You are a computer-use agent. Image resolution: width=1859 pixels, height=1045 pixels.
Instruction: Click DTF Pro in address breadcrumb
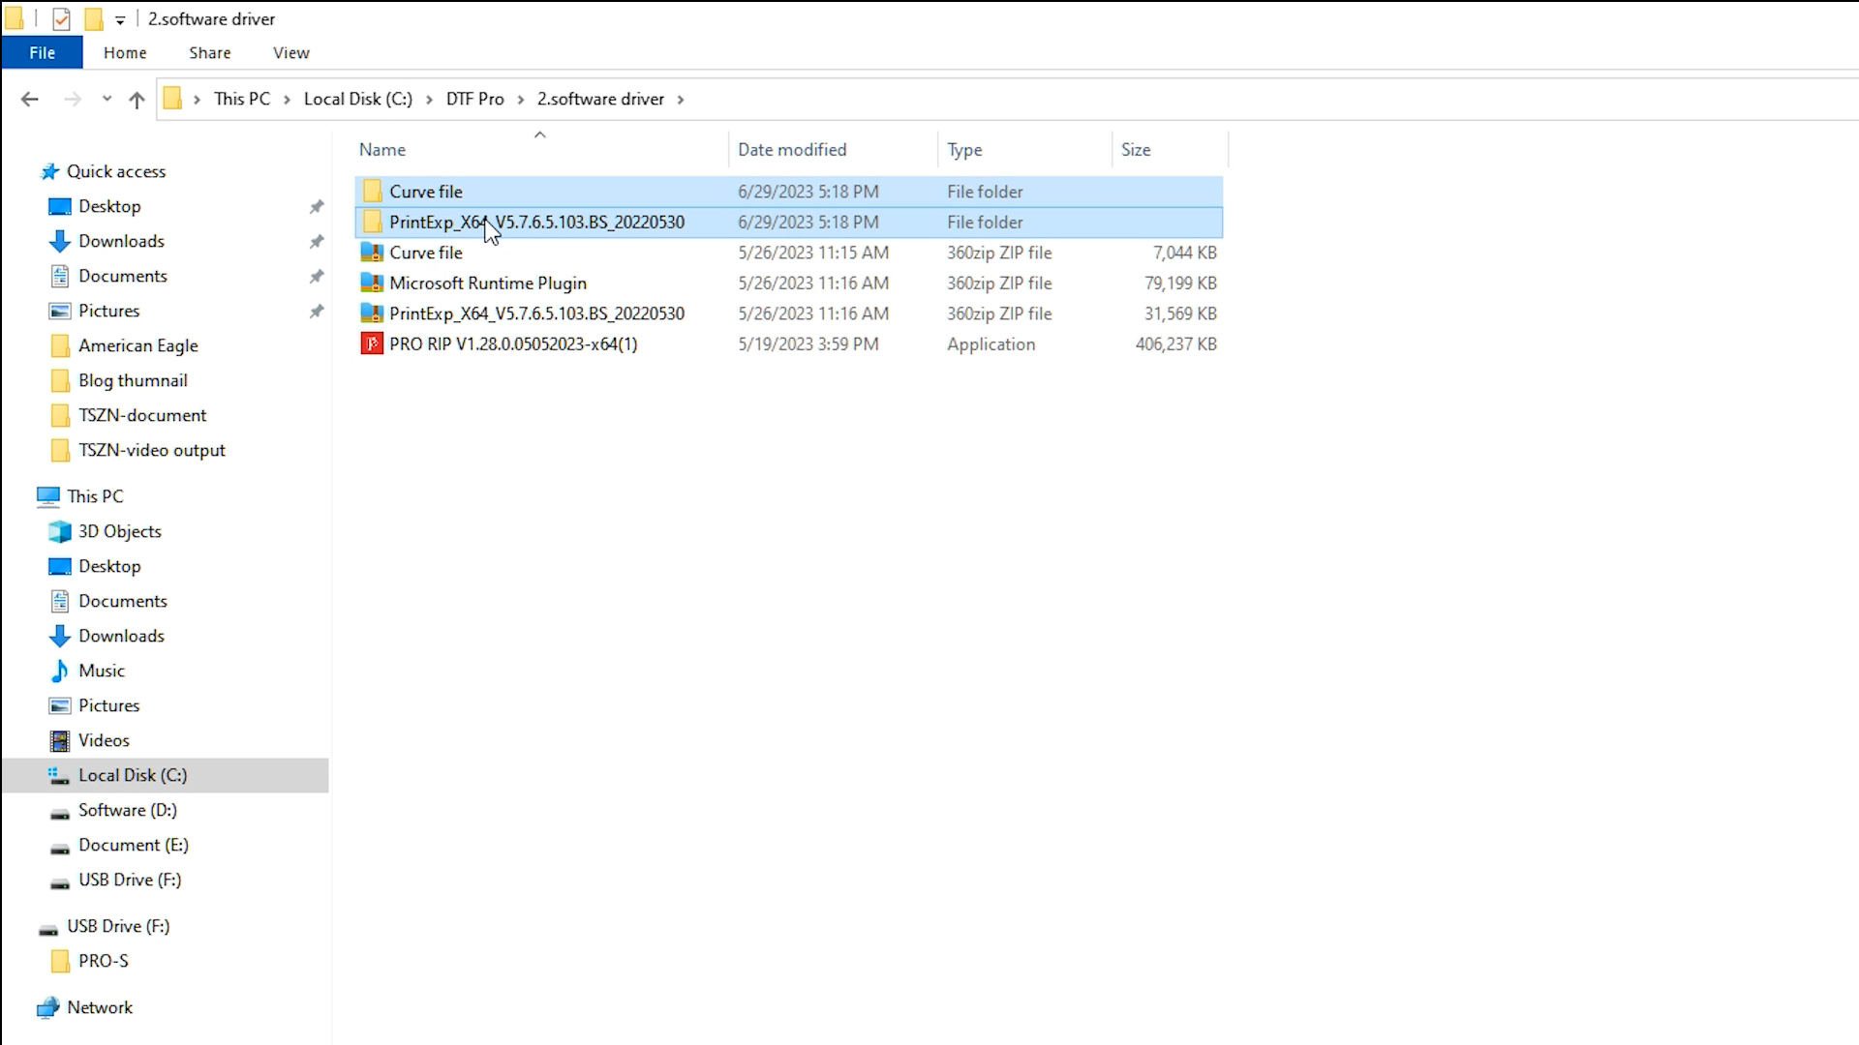[474, 99]
